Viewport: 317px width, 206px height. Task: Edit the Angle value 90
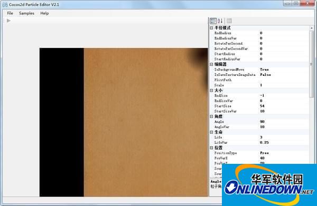click(262, 122)
